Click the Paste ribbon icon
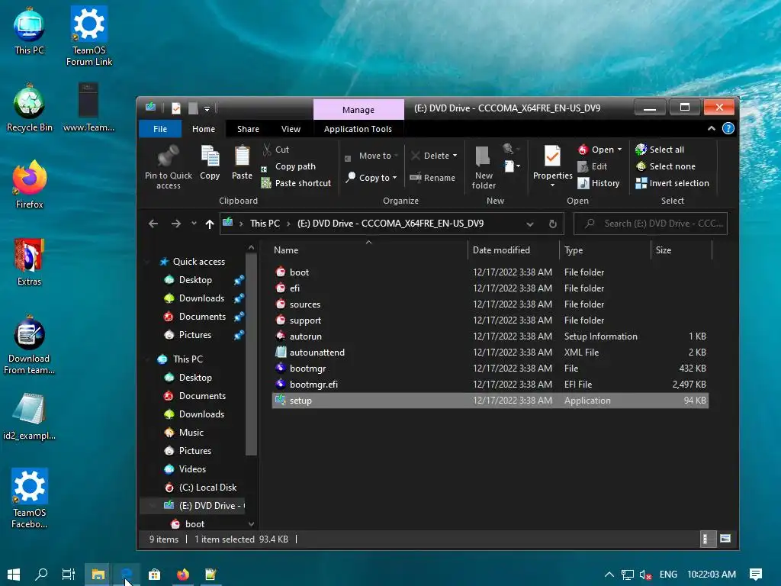 point(242,156)
